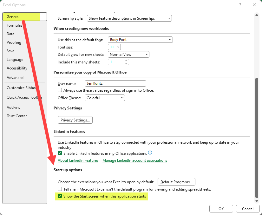Enable always use these values checkbox
The height and width of the screenshot is (215, 262).
(x=60, y=90)
